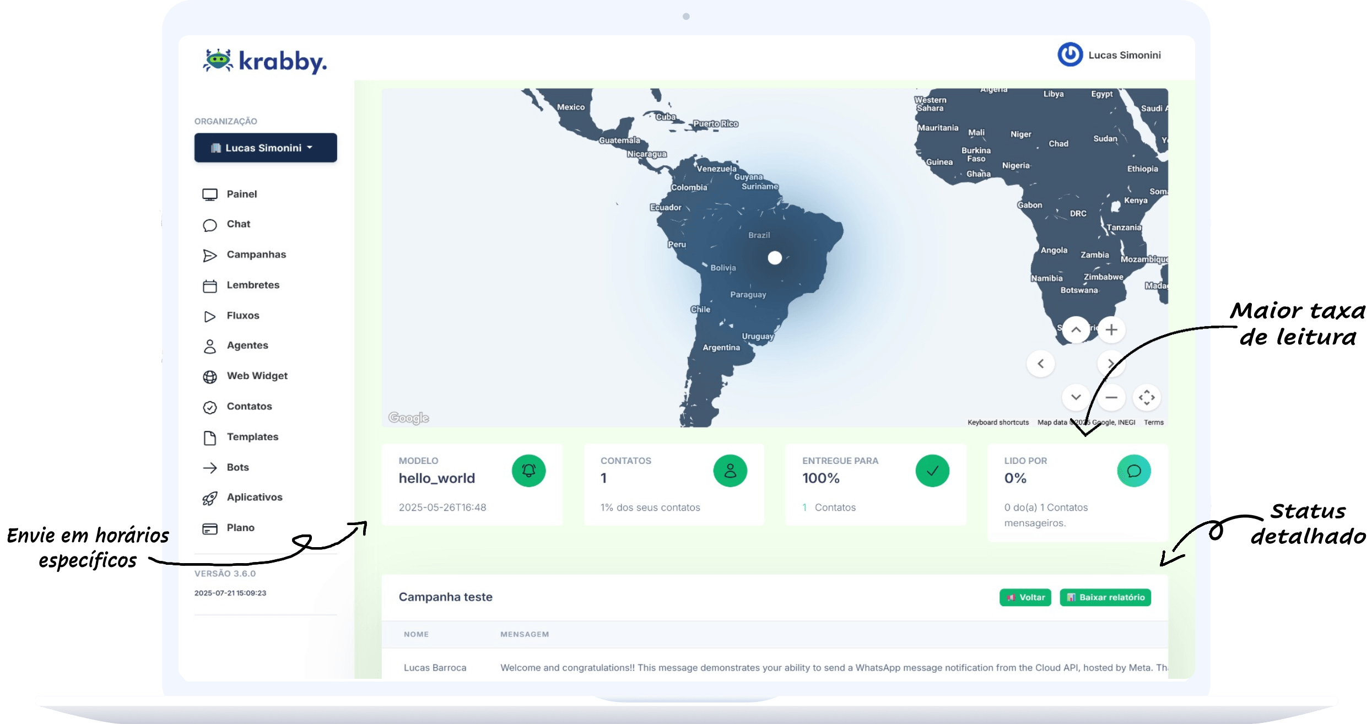Click the 2025-05-26T16:48 timestamp
Image resolution: width=1372 pixels, height=724 pixels.
(x=442, y=507)
